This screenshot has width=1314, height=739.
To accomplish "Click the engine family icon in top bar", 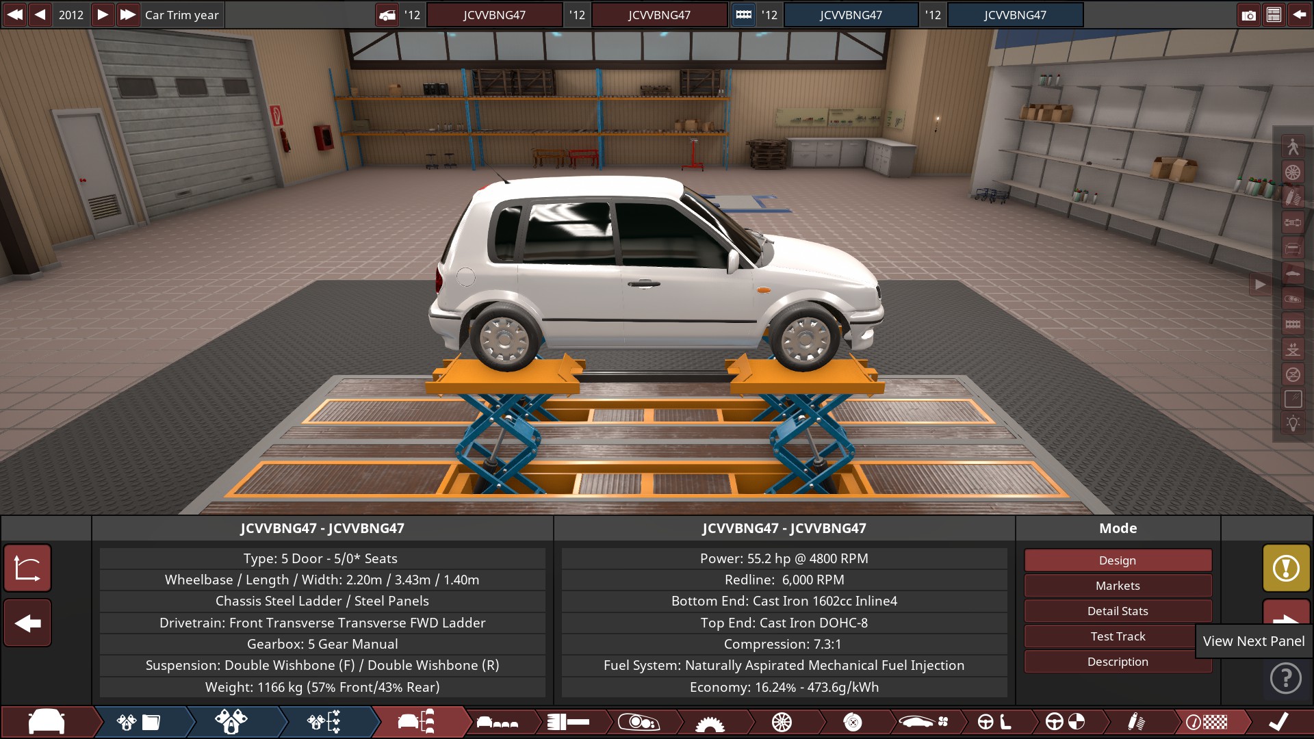I will pyautogui.click(x=743, y=15).
